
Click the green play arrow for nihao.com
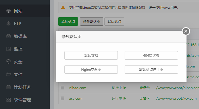click(125, 88)
